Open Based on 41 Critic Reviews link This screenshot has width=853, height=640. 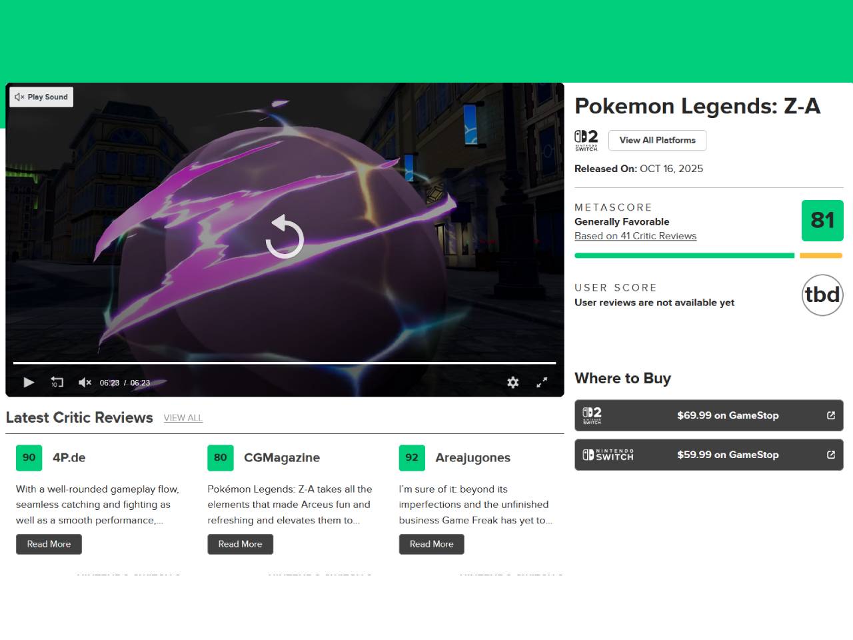[x=635, y=236]
